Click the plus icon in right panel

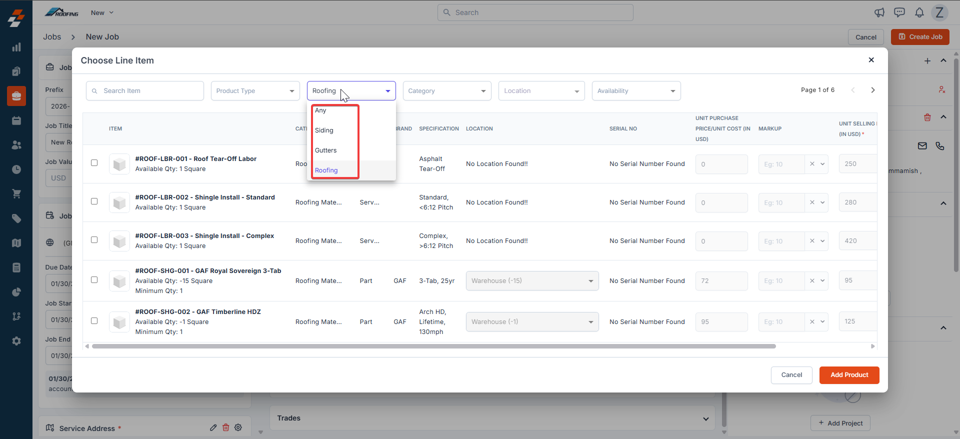point(927,61)
